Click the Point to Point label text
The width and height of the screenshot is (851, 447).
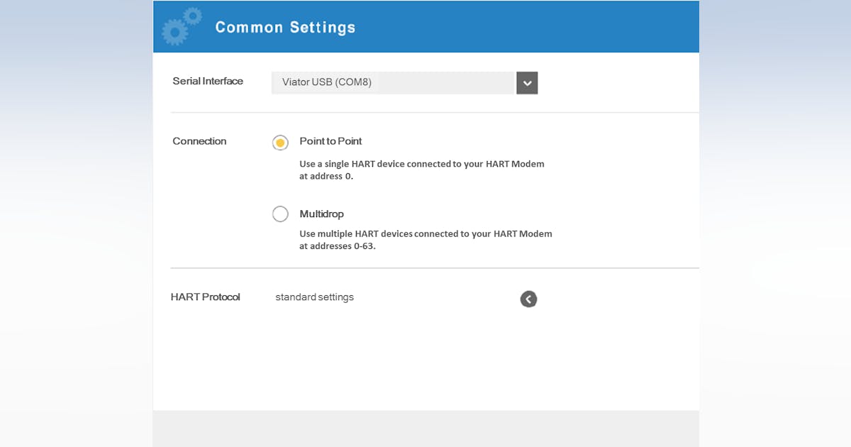[330, 141]
